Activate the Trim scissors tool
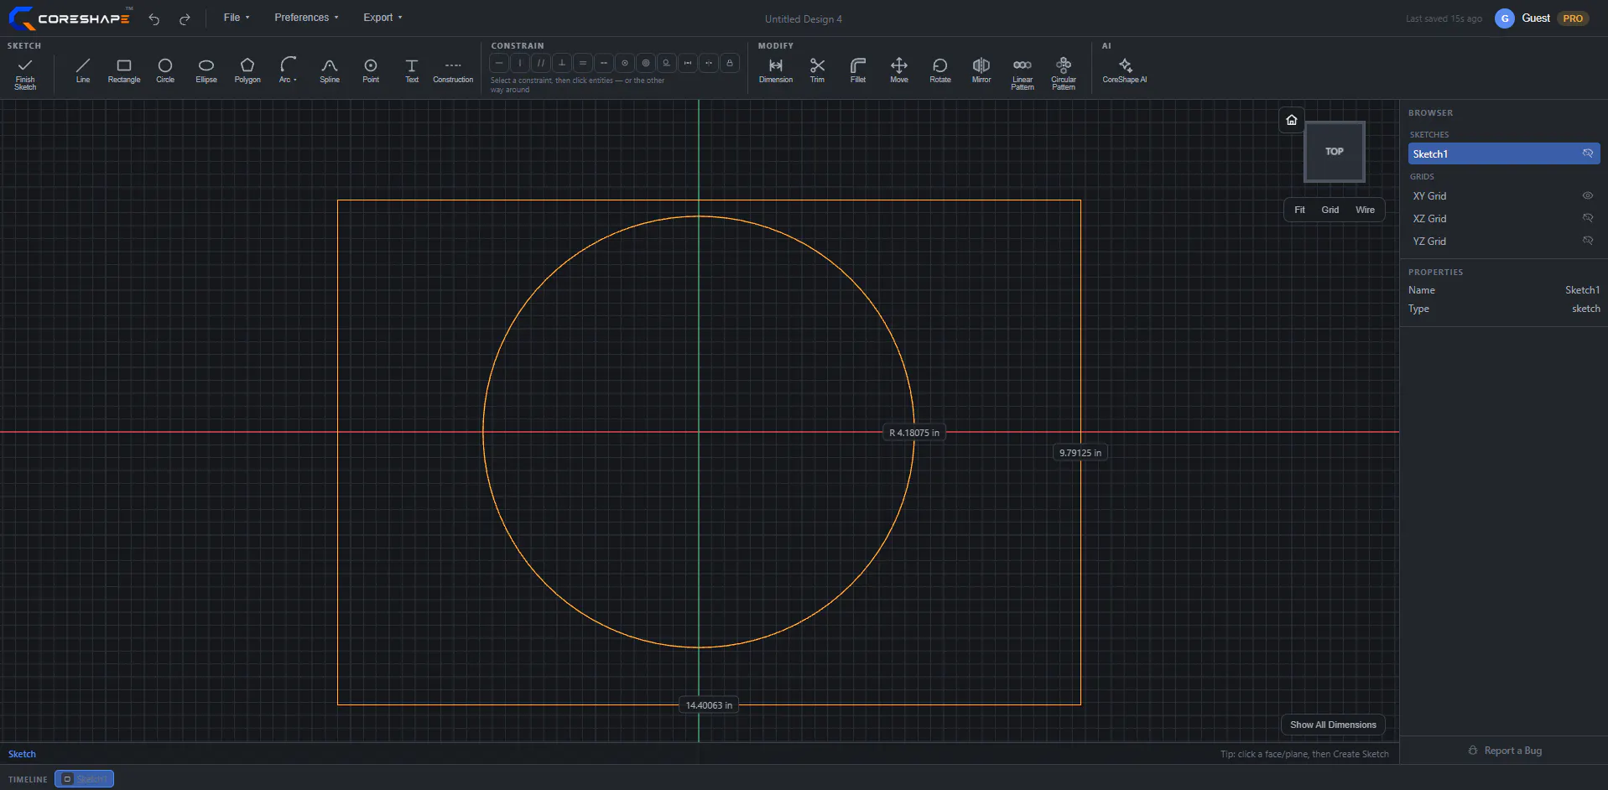Screen dimensions: 1608x790 click(817, 70)
